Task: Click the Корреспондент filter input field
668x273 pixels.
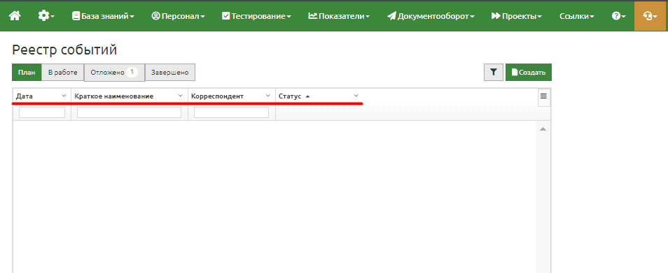Action: click(x=231, y=112)
